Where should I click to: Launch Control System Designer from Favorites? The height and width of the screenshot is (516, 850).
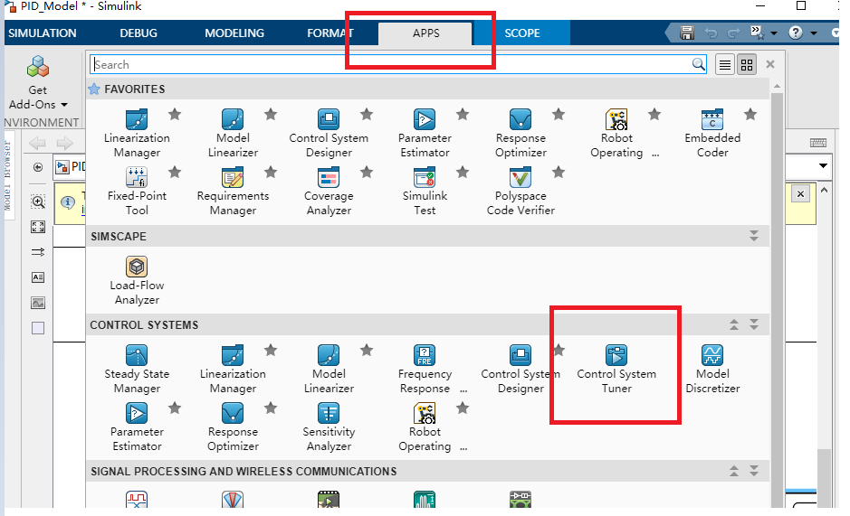pos(329,133)
